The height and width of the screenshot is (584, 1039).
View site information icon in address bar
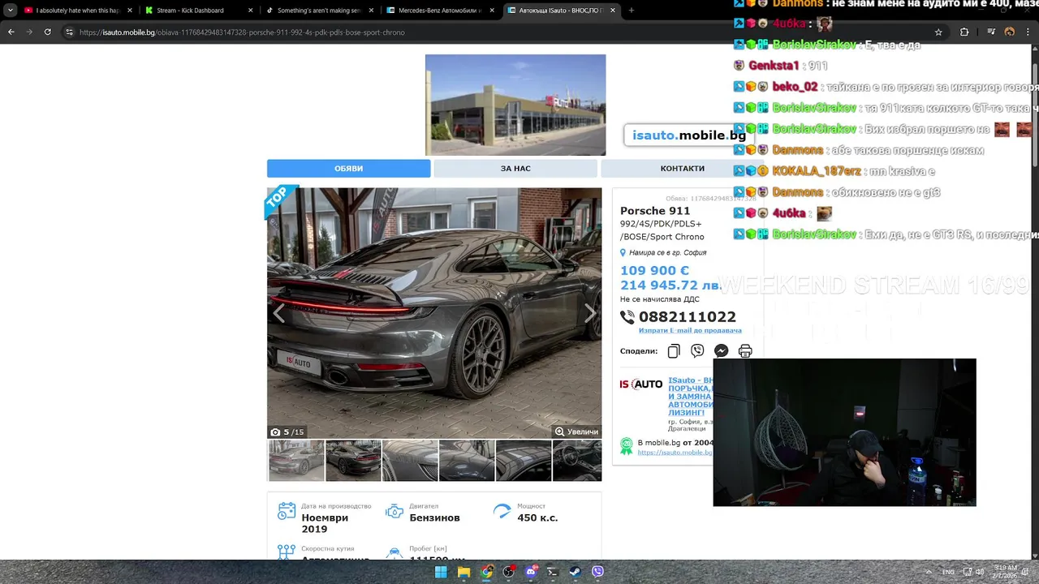(69, 32)
